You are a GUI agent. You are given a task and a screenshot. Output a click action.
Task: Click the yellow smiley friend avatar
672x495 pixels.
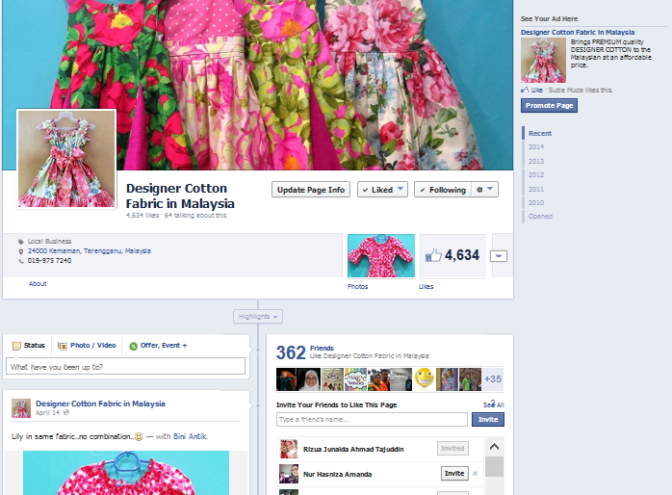[425, 379]
